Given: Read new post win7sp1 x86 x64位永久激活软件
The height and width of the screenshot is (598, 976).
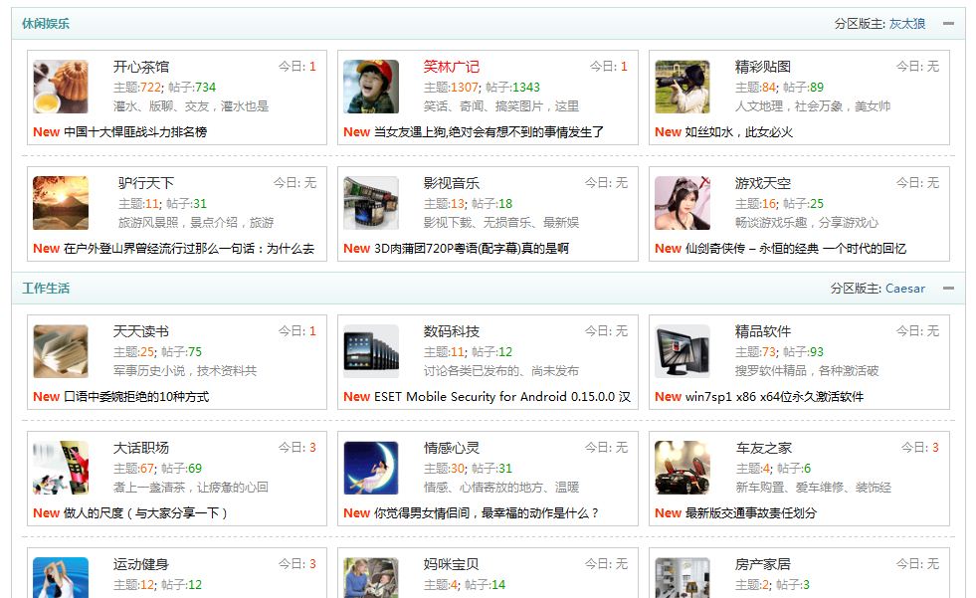Looking at the screenshot, I should coord(774,396).
